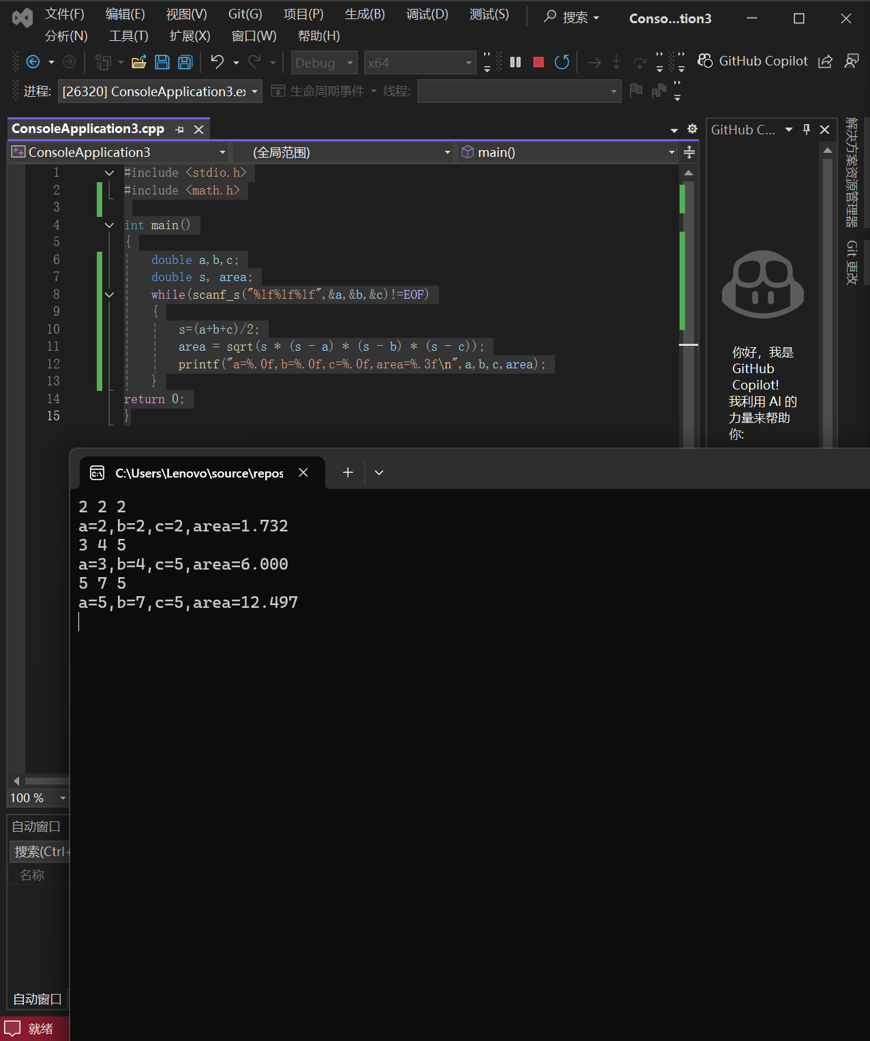Open the search box magnifier in title bar
The height and width of the screenshot is (1041, 870).
tap(550, 16)
